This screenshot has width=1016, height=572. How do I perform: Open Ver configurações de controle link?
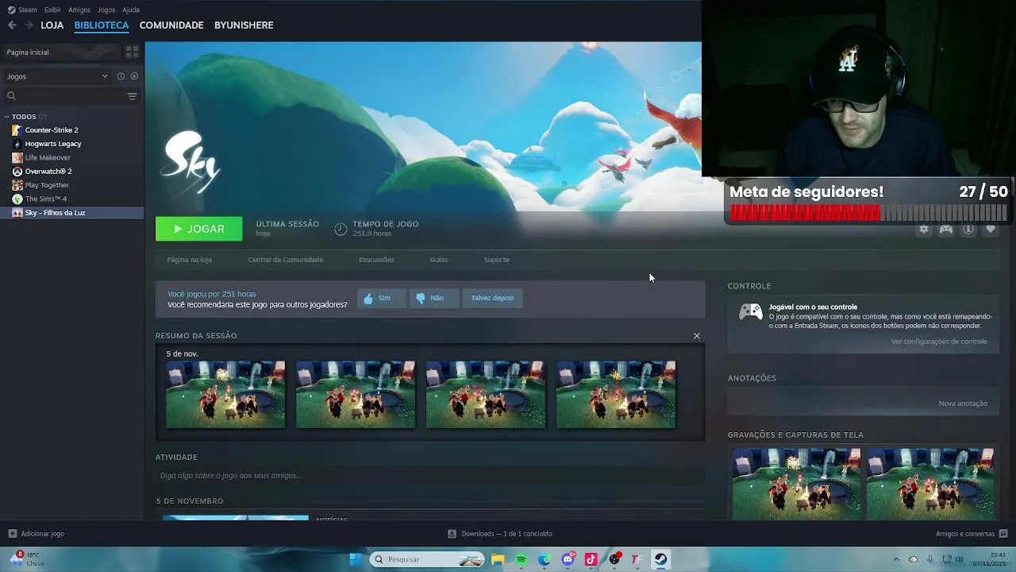(x=939, y=342)
